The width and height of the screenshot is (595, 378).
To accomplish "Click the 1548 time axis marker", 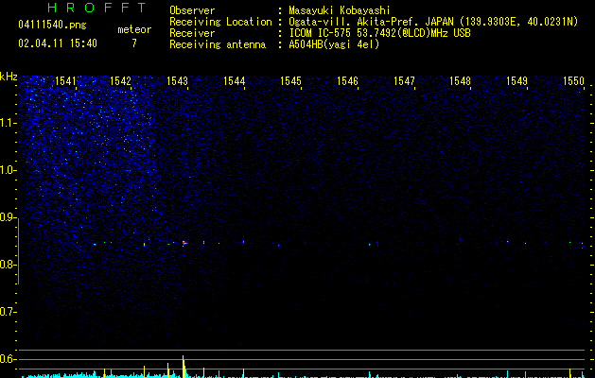I will (x=460, y=81).
